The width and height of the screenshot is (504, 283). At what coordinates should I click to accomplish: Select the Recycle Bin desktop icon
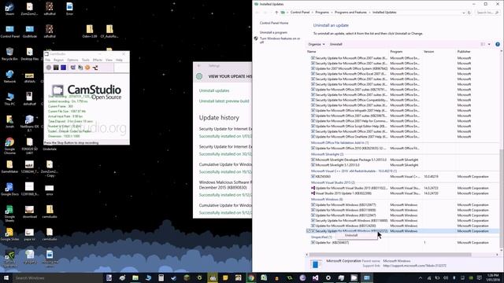pos(9,54)
